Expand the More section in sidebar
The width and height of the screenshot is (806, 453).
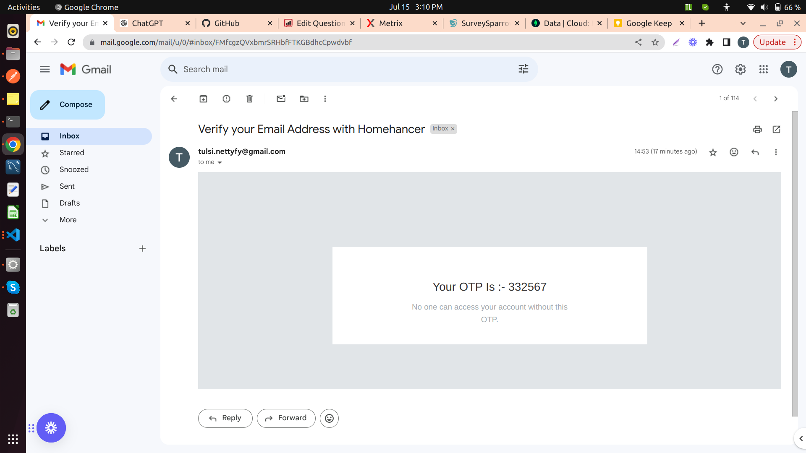tap(68, 220)
